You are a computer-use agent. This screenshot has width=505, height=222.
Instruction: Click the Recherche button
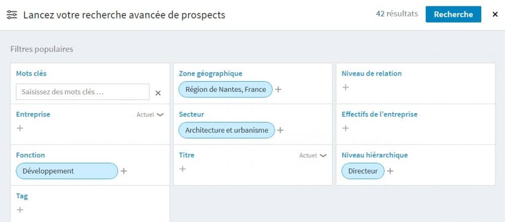453,14
